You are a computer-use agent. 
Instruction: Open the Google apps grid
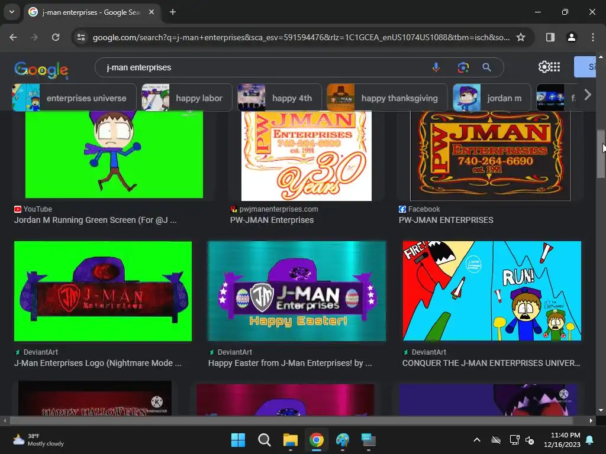(x=555, y=67)
